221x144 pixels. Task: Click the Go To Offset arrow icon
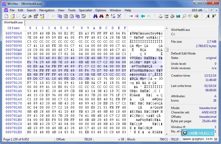click(x=131, y=16)
